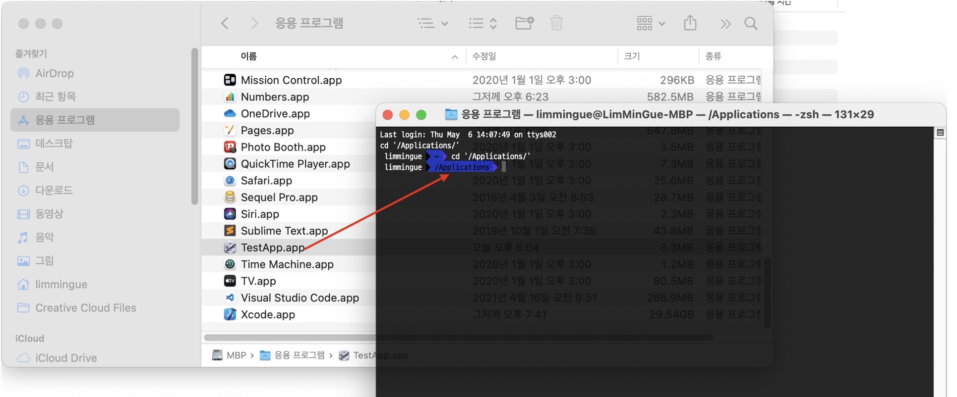Viewport: 957px width, 397px height.
Task: Click the Terminal split pane icon
Action: [x=940, y=133]
